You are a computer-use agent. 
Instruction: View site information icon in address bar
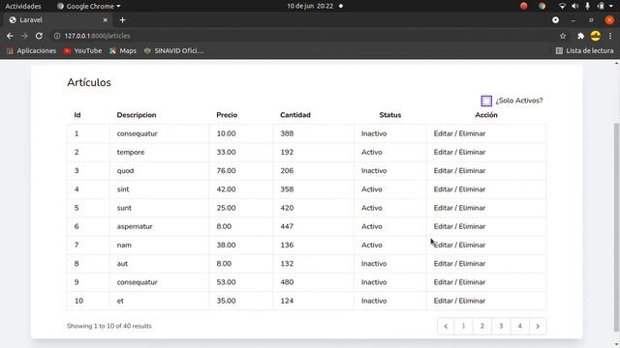57,36
